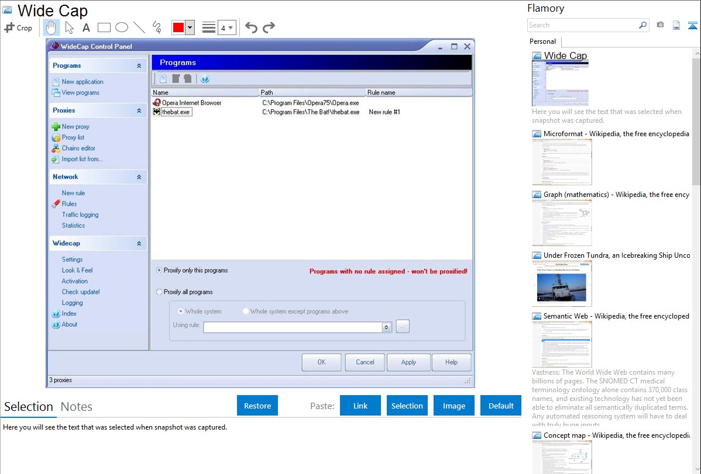Pick the rectangle shape tool
The height and width of the screenshot is (474, 701).
tap(104, 27)
